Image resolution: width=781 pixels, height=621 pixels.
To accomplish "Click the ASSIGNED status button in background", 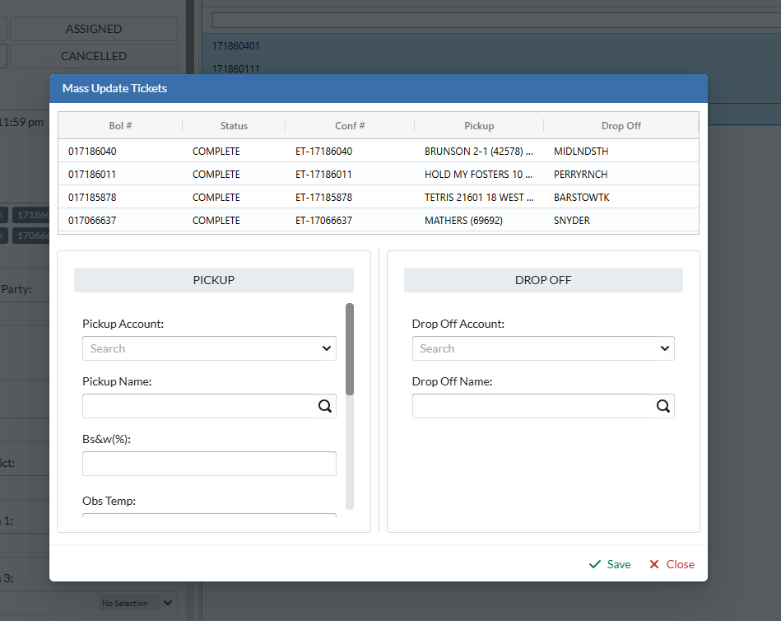I will pos(94,29).
